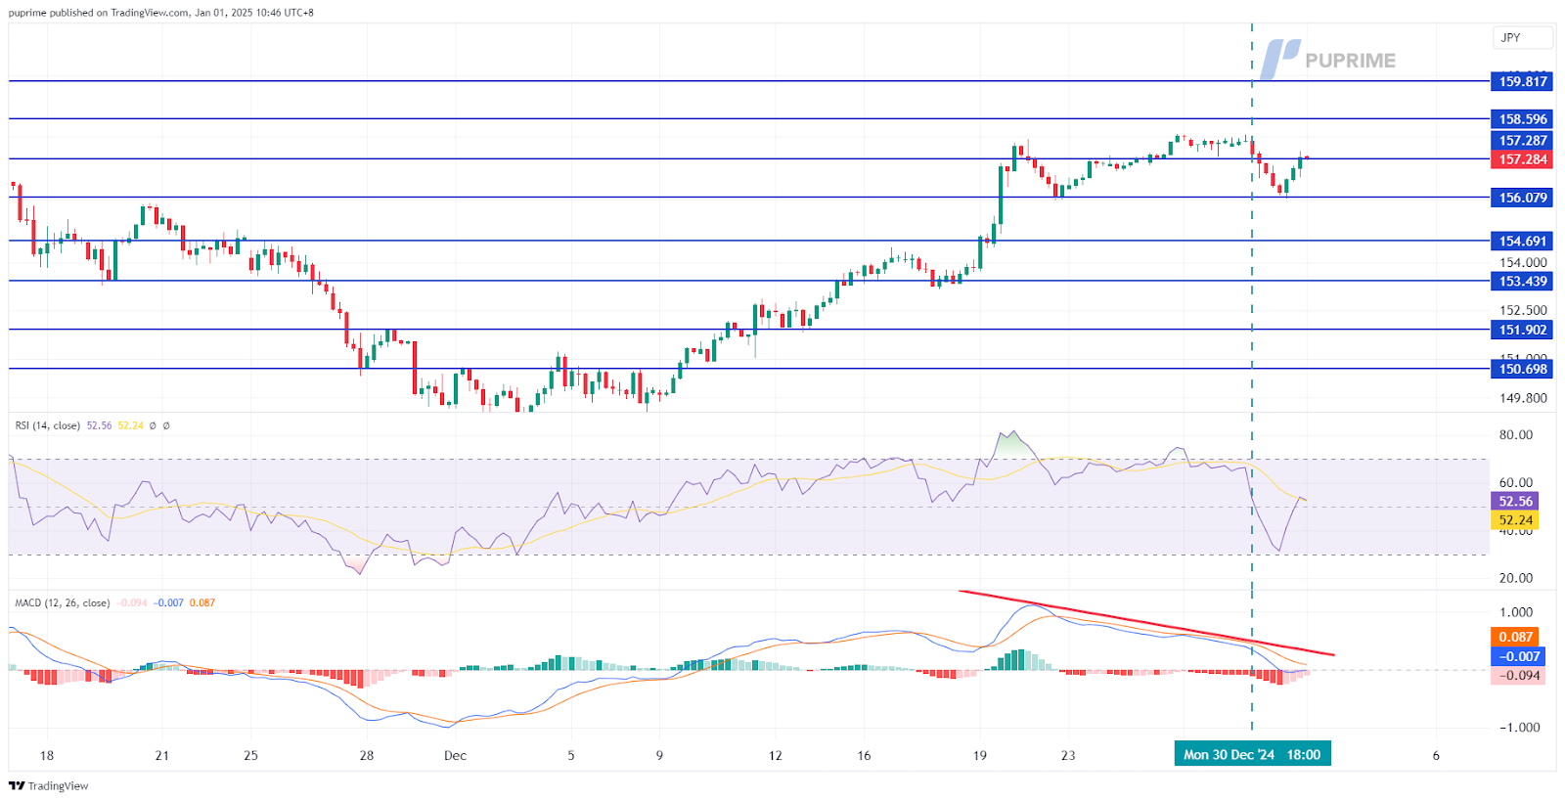Select the 159.817 price level label
The image size is (1565, 801).
point(1521,81)
